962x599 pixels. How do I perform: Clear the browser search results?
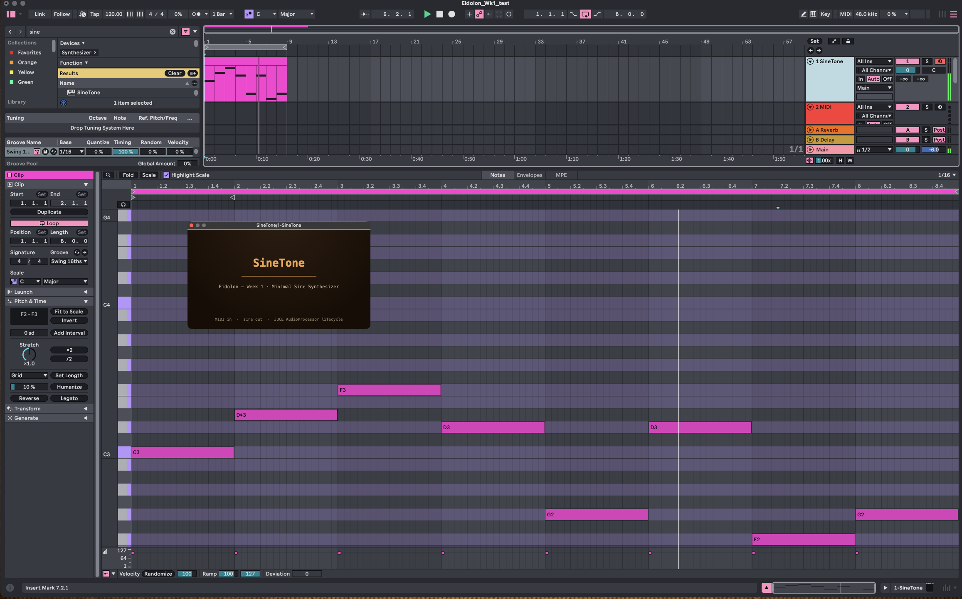click(175, 73)
